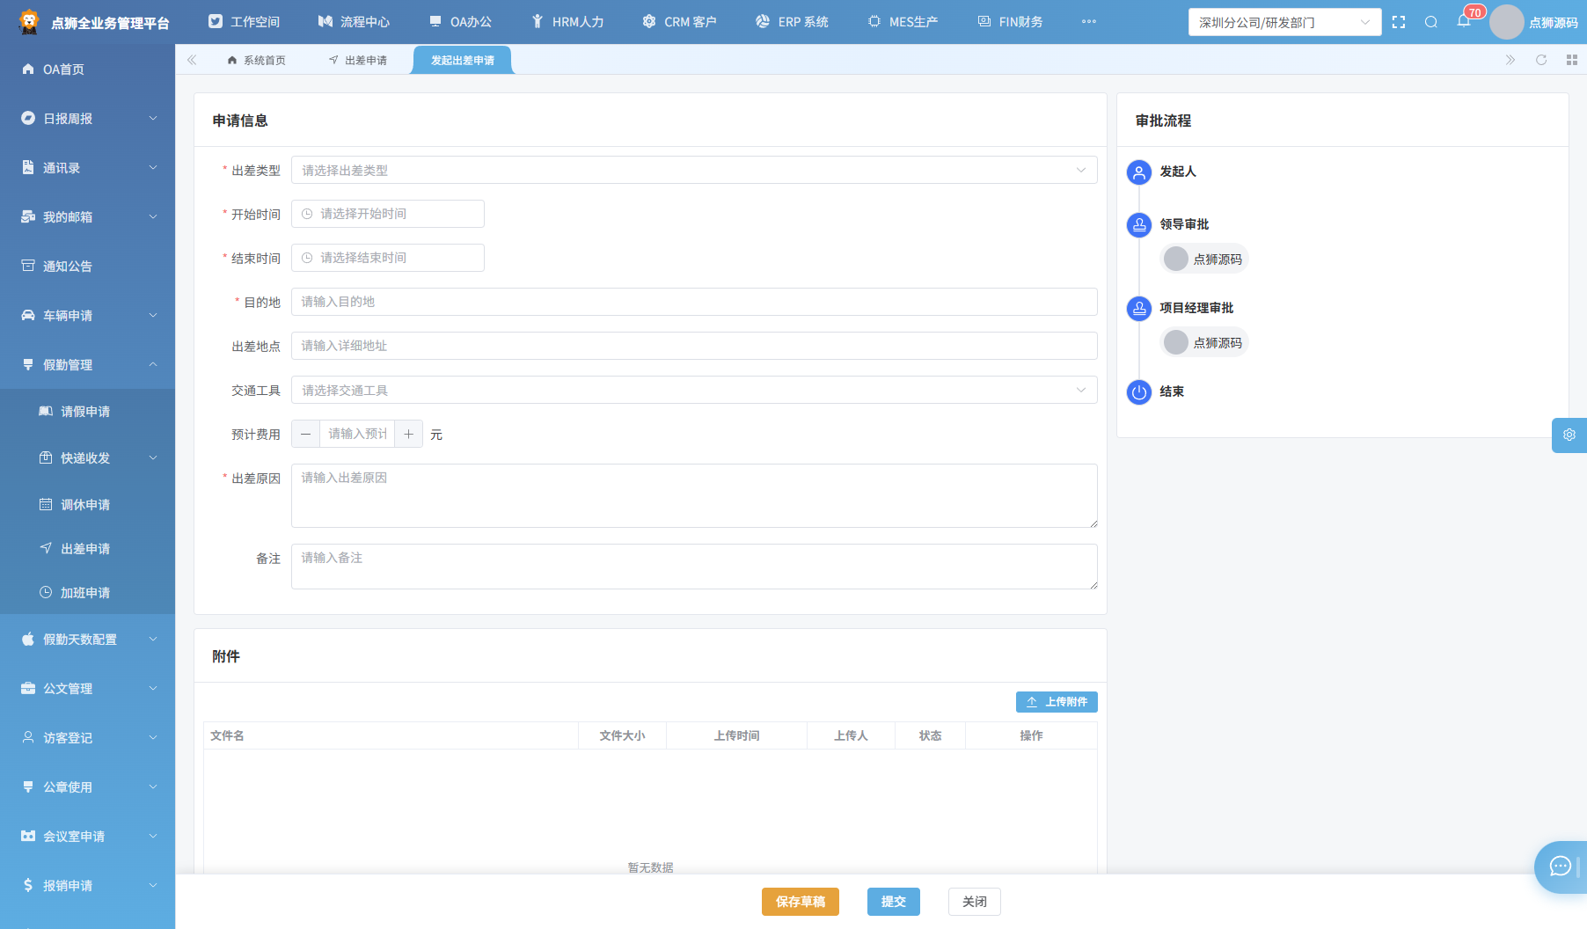Image resolution: width=1587 pixels, height=929 pixels.
Task: Click the 出差原因 text area
Action: 694,496
